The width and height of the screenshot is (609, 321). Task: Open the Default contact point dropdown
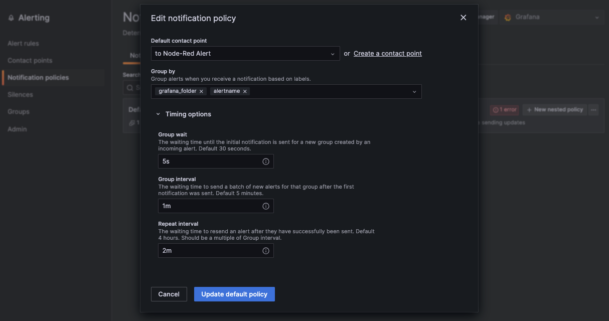[x=245, y=54]
